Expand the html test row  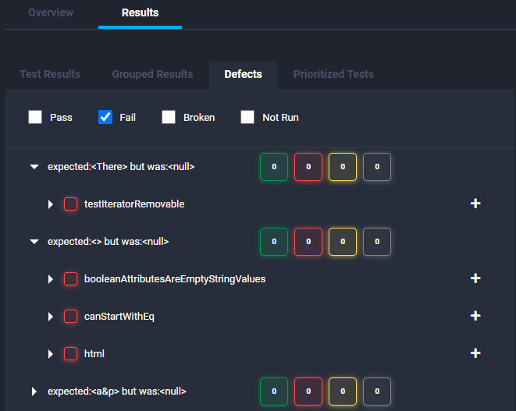(x=50, y=354)
